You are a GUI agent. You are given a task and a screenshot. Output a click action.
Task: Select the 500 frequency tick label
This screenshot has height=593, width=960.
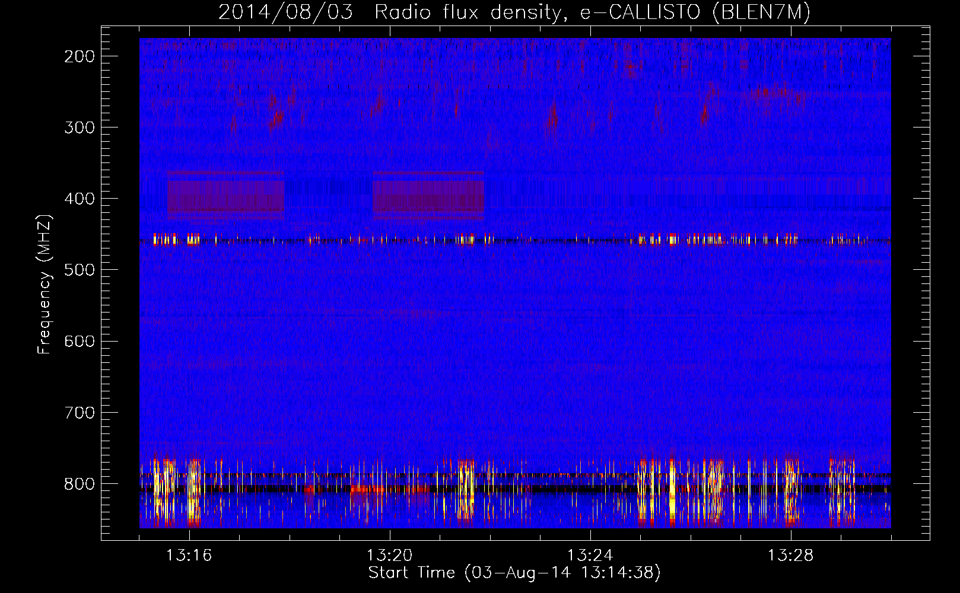(x=80, y=270)
